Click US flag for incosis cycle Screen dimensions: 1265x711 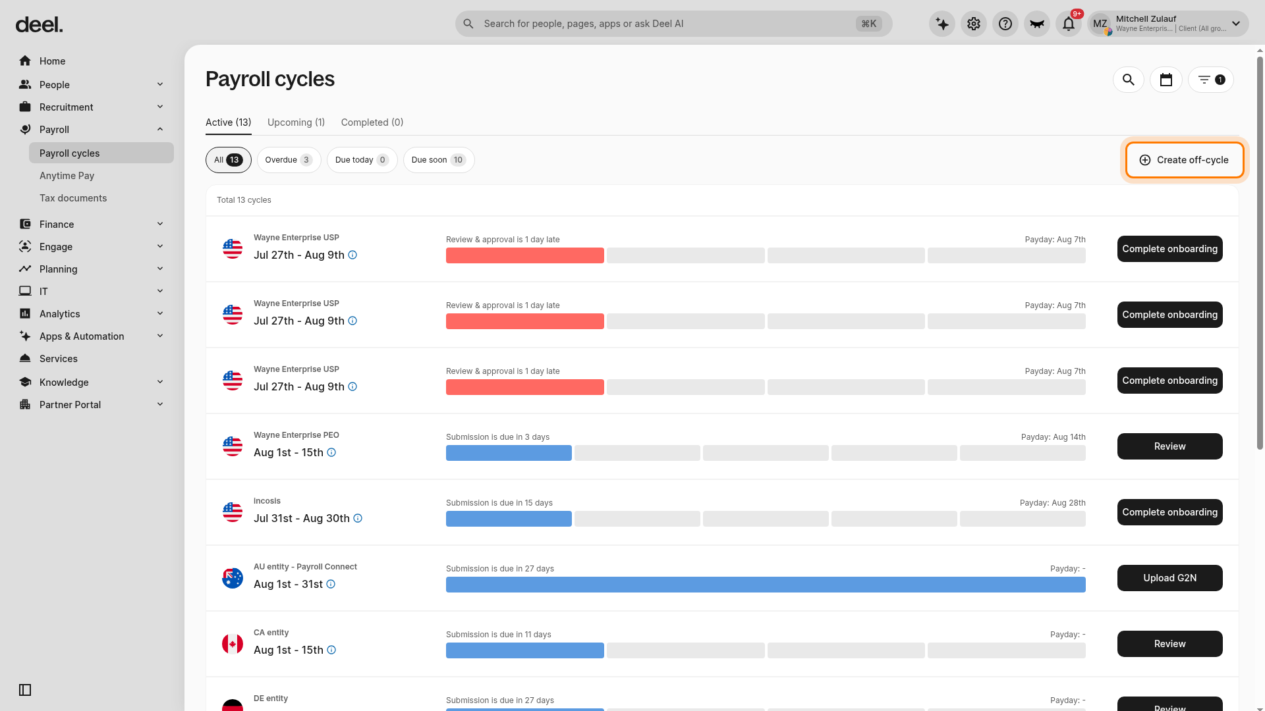pos(233,512)
